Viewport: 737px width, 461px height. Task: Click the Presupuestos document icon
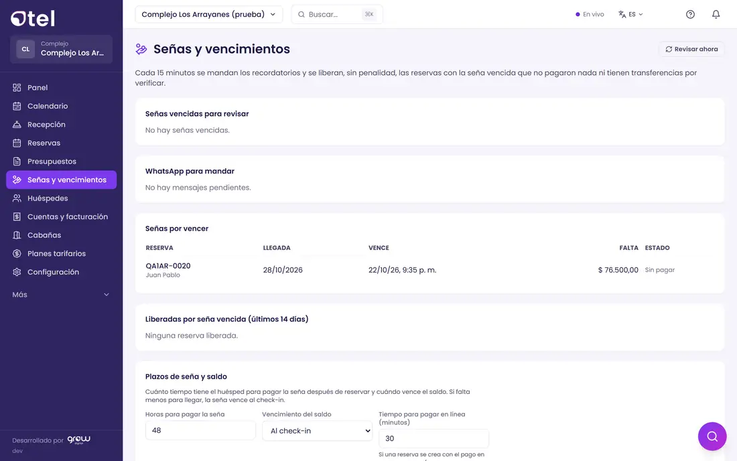(x=17, y=161)
